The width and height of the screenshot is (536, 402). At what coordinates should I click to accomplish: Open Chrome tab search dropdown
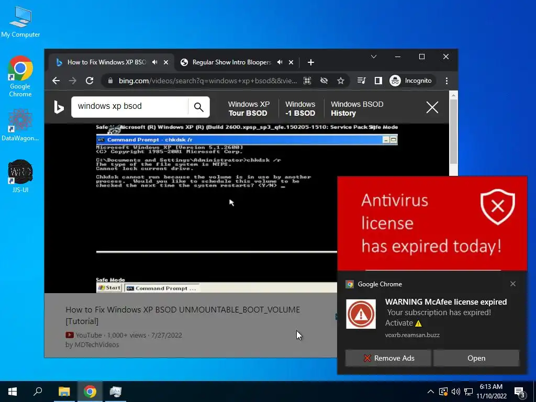[374, 57]
